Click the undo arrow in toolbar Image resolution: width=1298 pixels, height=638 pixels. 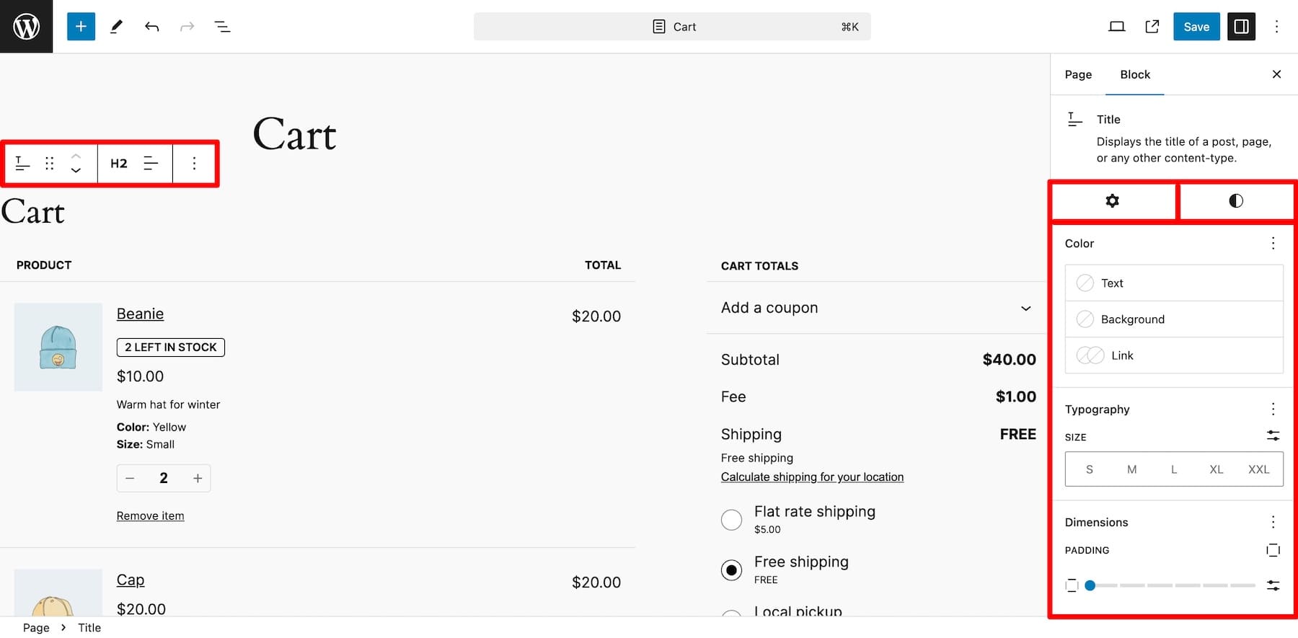point(151,27)
